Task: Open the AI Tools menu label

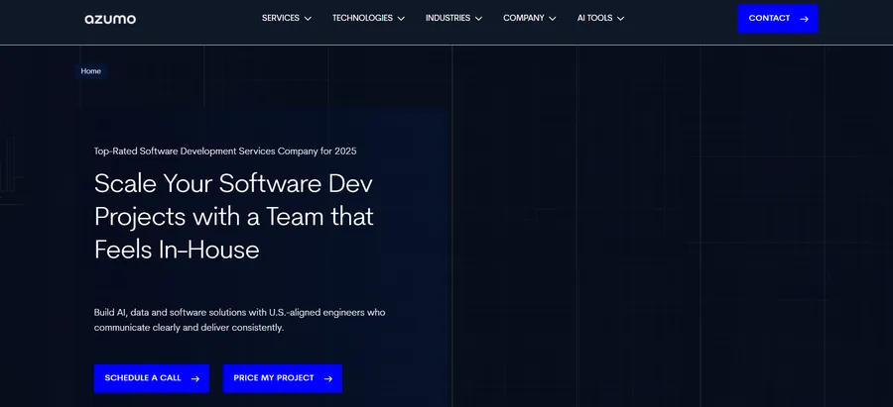Action: pyautogui.click(x=594, y=18)
